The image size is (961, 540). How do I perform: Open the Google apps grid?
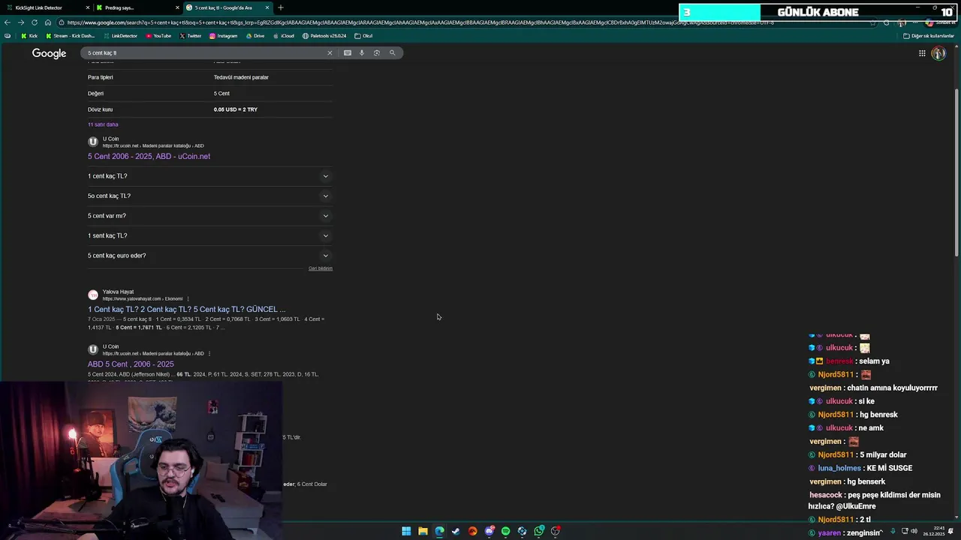[922, 53]
